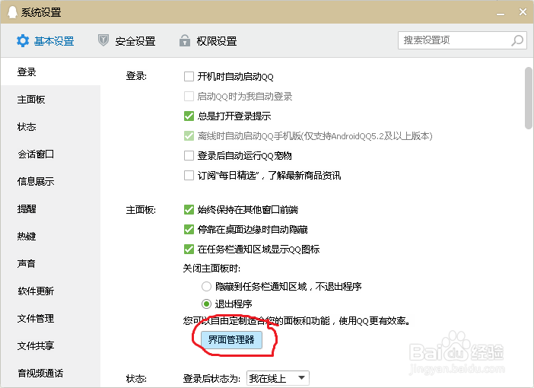Click the greyed 启动QQ时为我自动登录 checkbox

189,96
